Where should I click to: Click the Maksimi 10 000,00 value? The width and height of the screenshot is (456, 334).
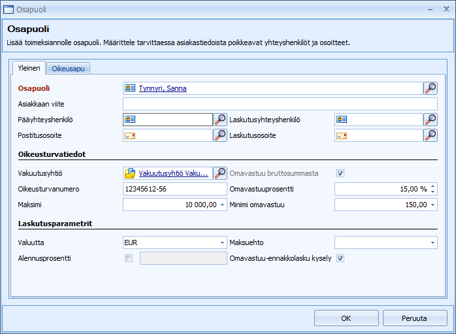click(201, 205)
